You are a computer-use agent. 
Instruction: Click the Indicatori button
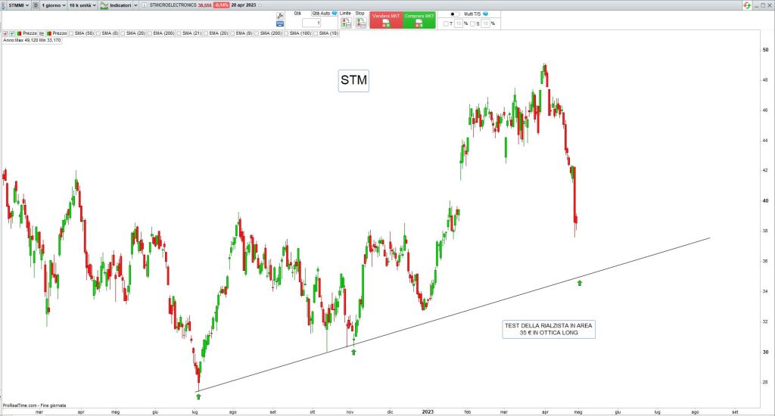tap(115, 5)
